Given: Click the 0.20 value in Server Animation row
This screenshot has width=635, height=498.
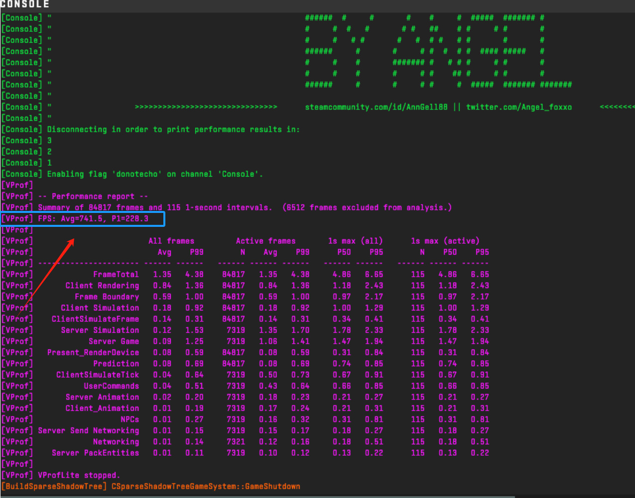Looking at the screenshot, I should (195, 397).
